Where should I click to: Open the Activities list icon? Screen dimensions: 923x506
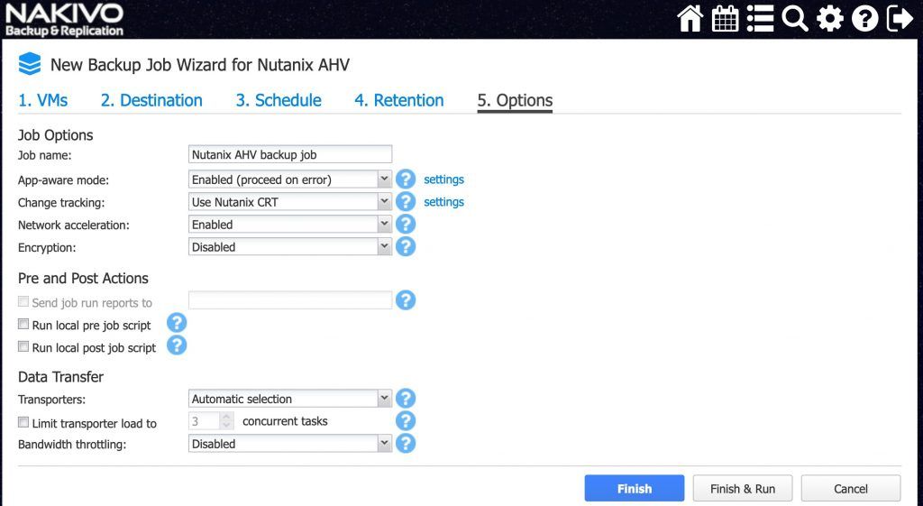(760, 19)
